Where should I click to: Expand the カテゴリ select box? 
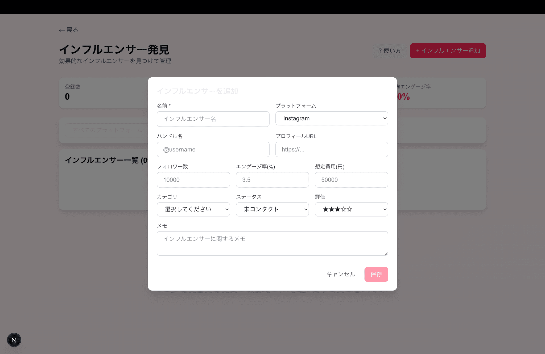coord(193,209)
